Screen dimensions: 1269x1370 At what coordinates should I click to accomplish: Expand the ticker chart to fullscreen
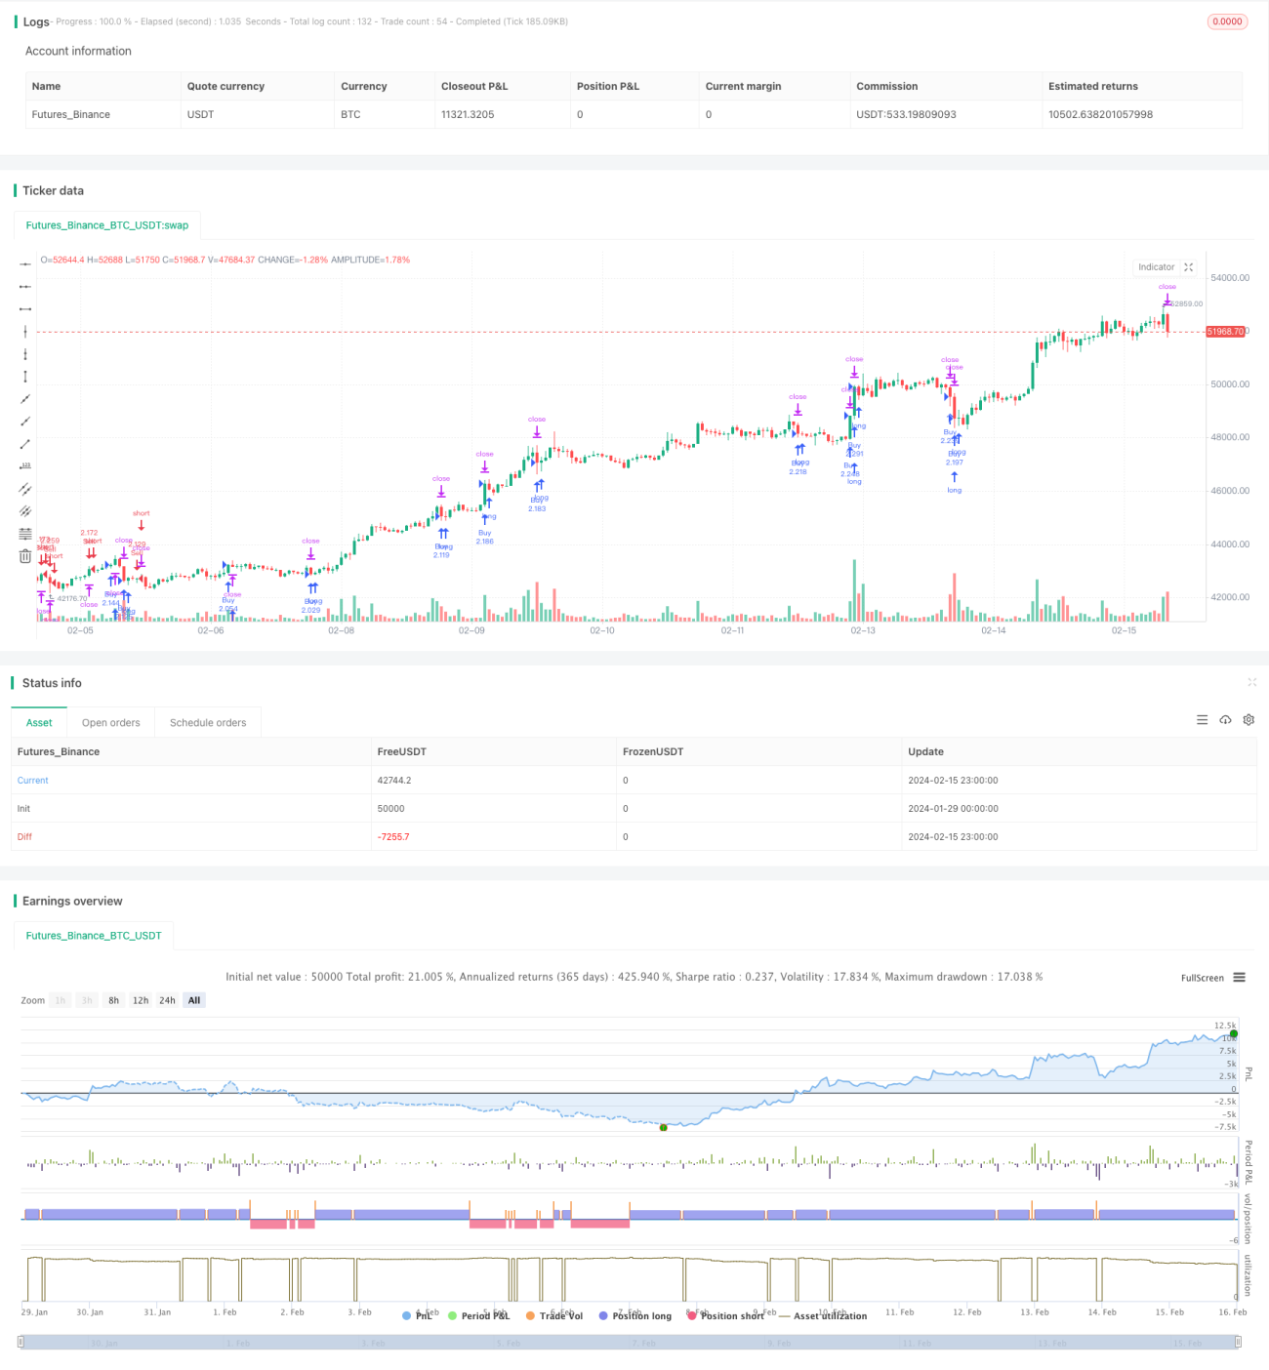pos(1188,266)
